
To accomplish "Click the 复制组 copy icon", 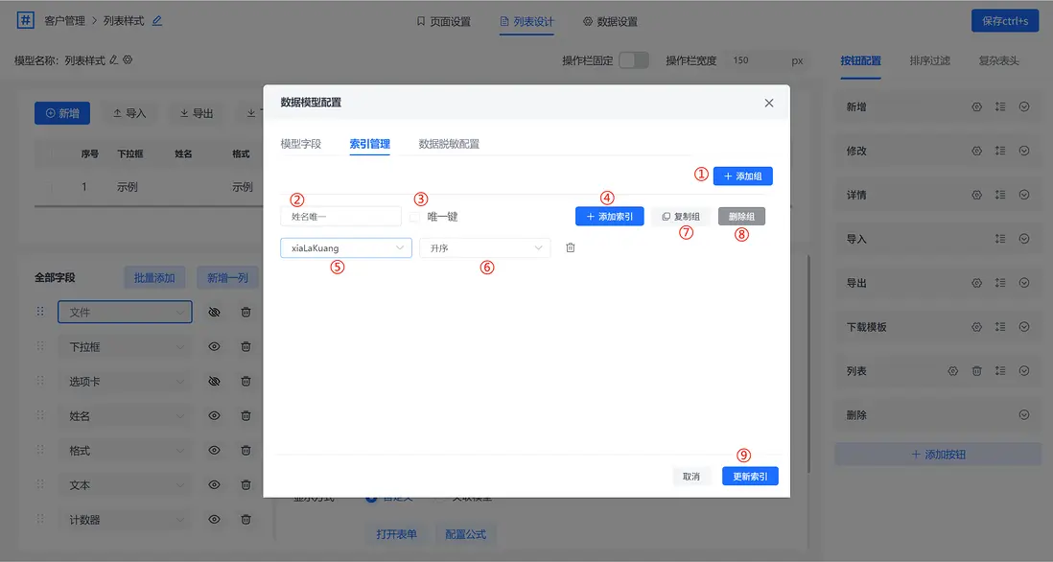I will [x=667, y=218].
